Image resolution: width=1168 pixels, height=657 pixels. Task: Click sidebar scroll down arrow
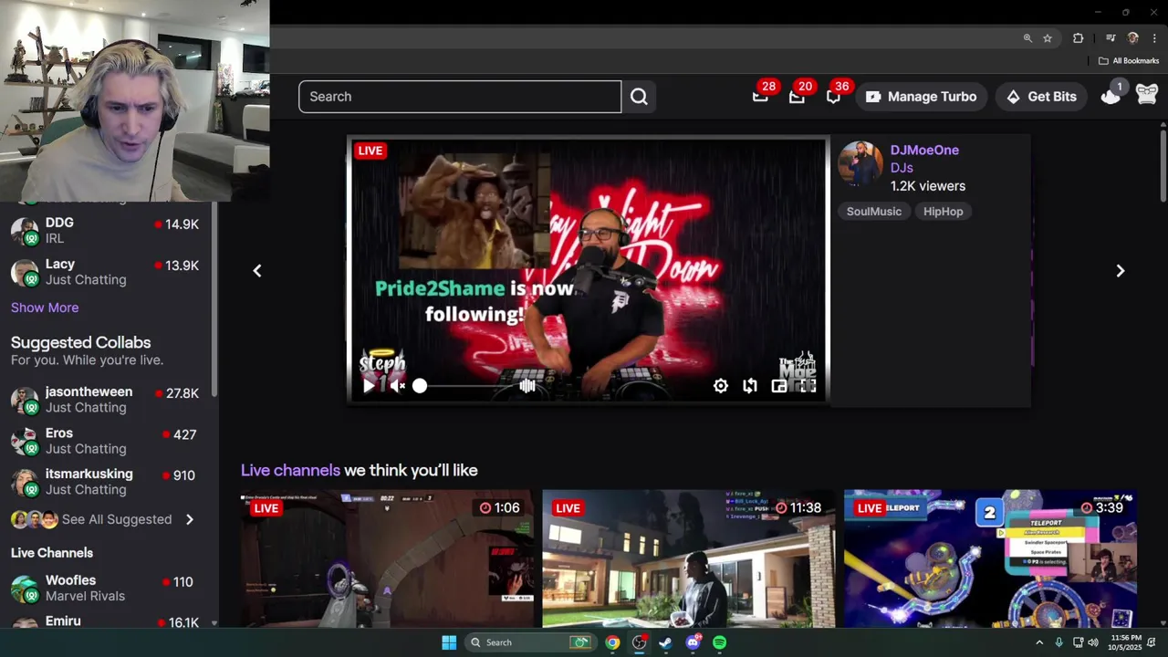point(214,622)
